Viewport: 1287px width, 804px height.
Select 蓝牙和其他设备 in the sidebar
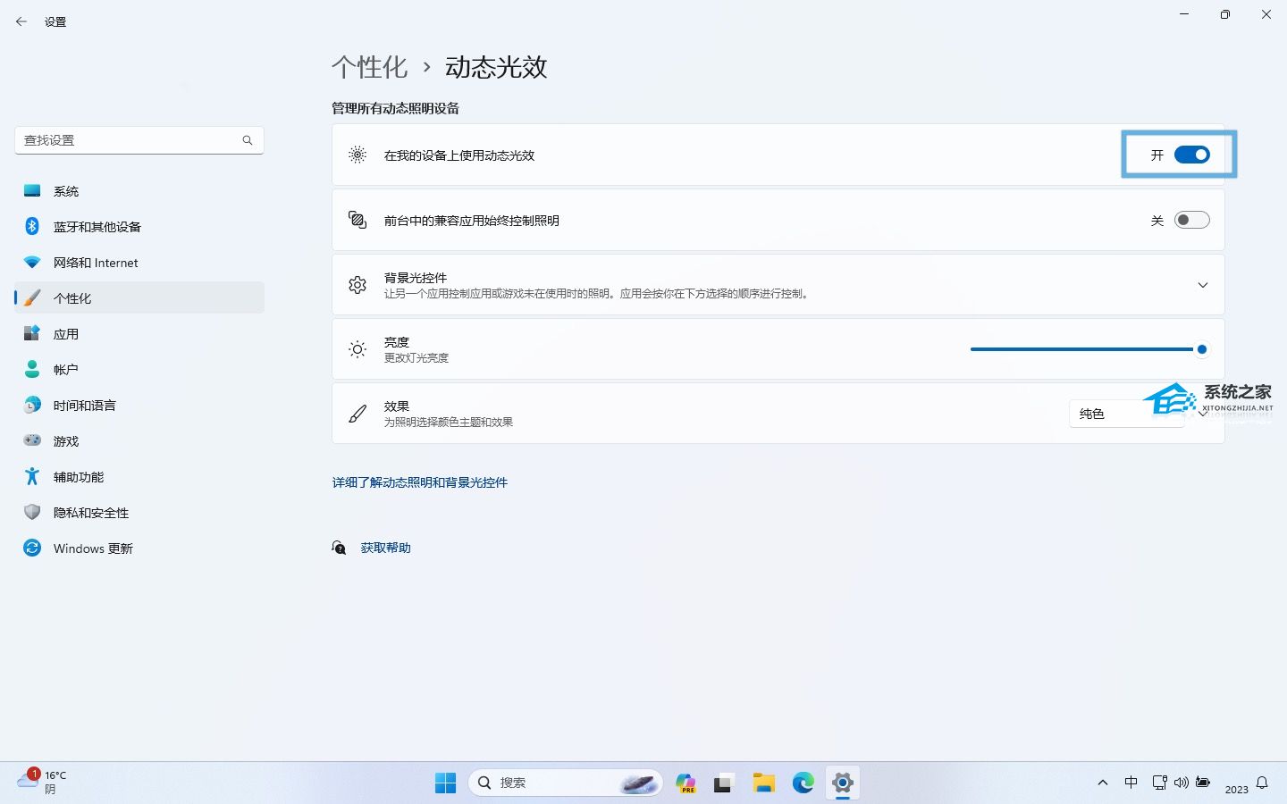point(96,226)
